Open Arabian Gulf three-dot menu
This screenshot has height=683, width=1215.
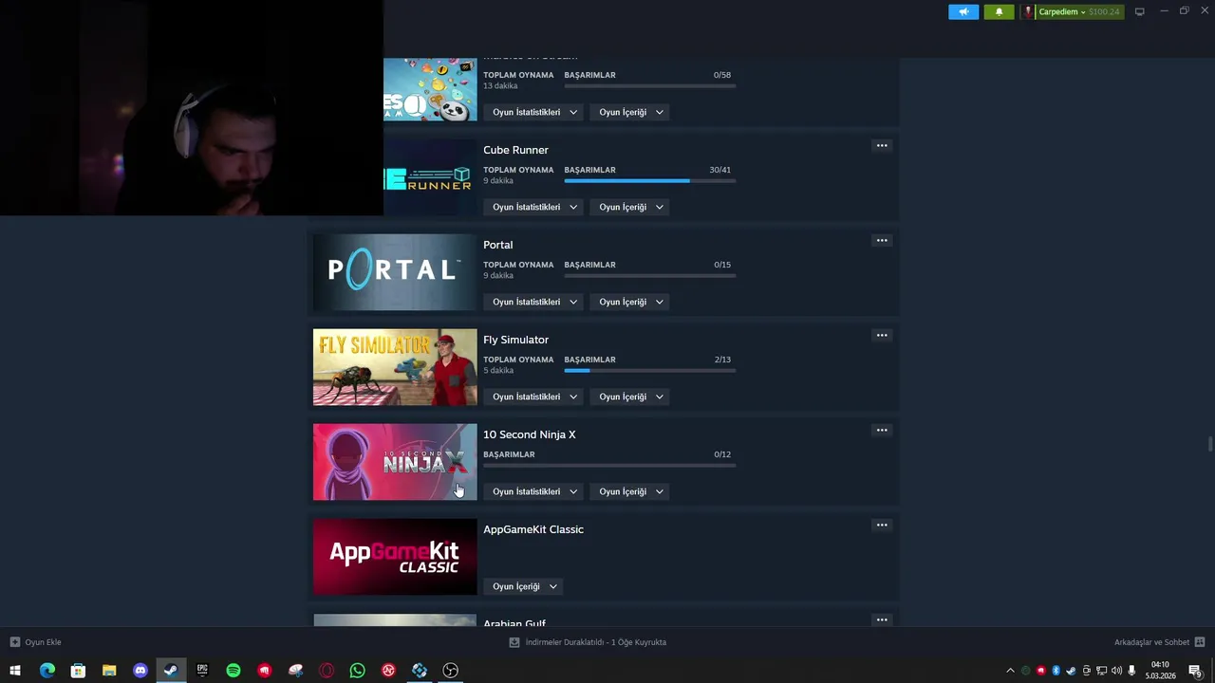point(882,620)
